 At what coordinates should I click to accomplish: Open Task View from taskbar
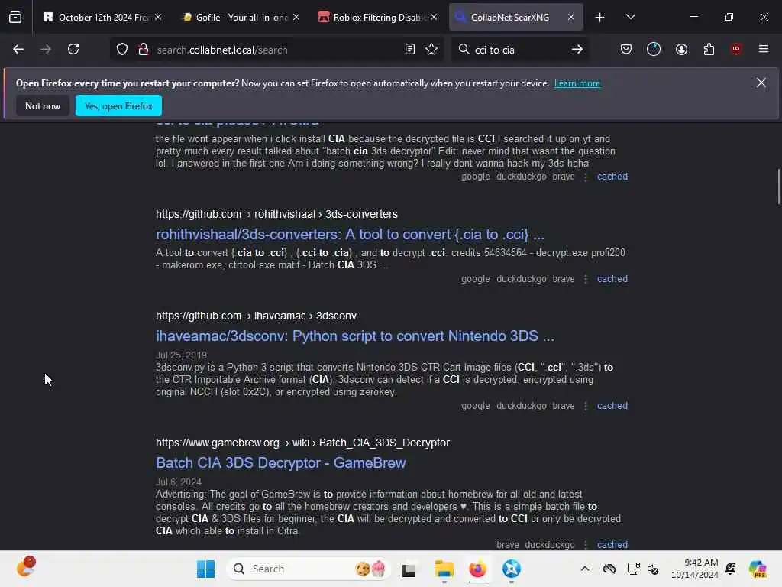(409, 569)
